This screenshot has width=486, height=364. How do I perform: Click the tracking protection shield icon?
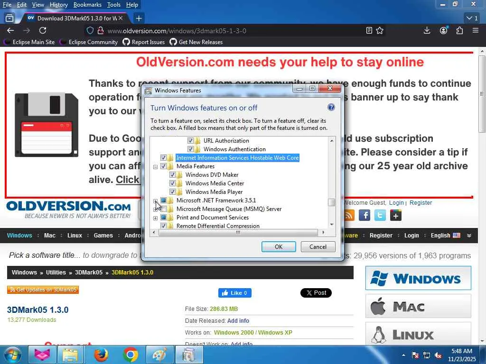[x=90, y=30]
